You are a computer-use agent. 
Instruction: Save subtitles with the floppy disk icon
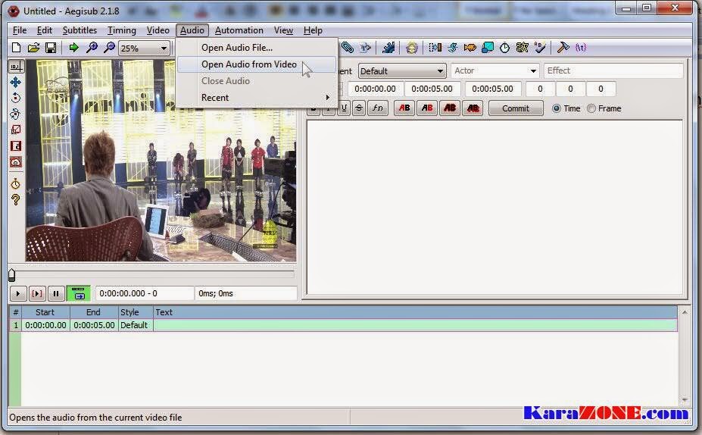(51, 48)
